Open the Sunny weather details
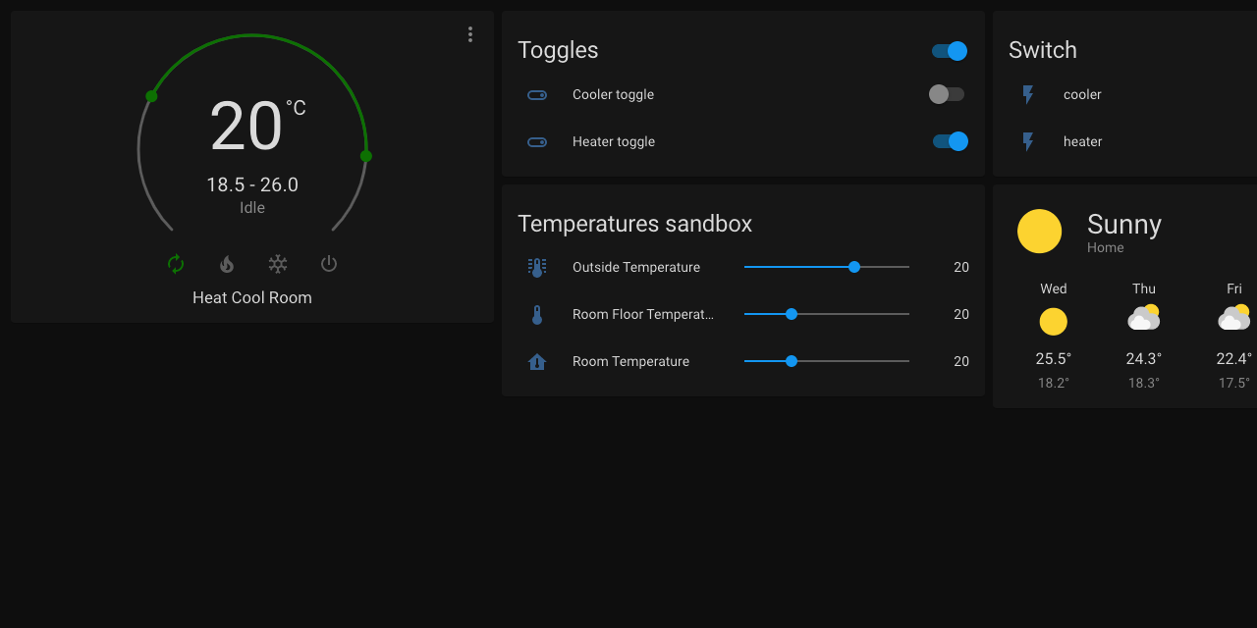The height and width of the screenshot is (628, 1257). (1123, 226)
